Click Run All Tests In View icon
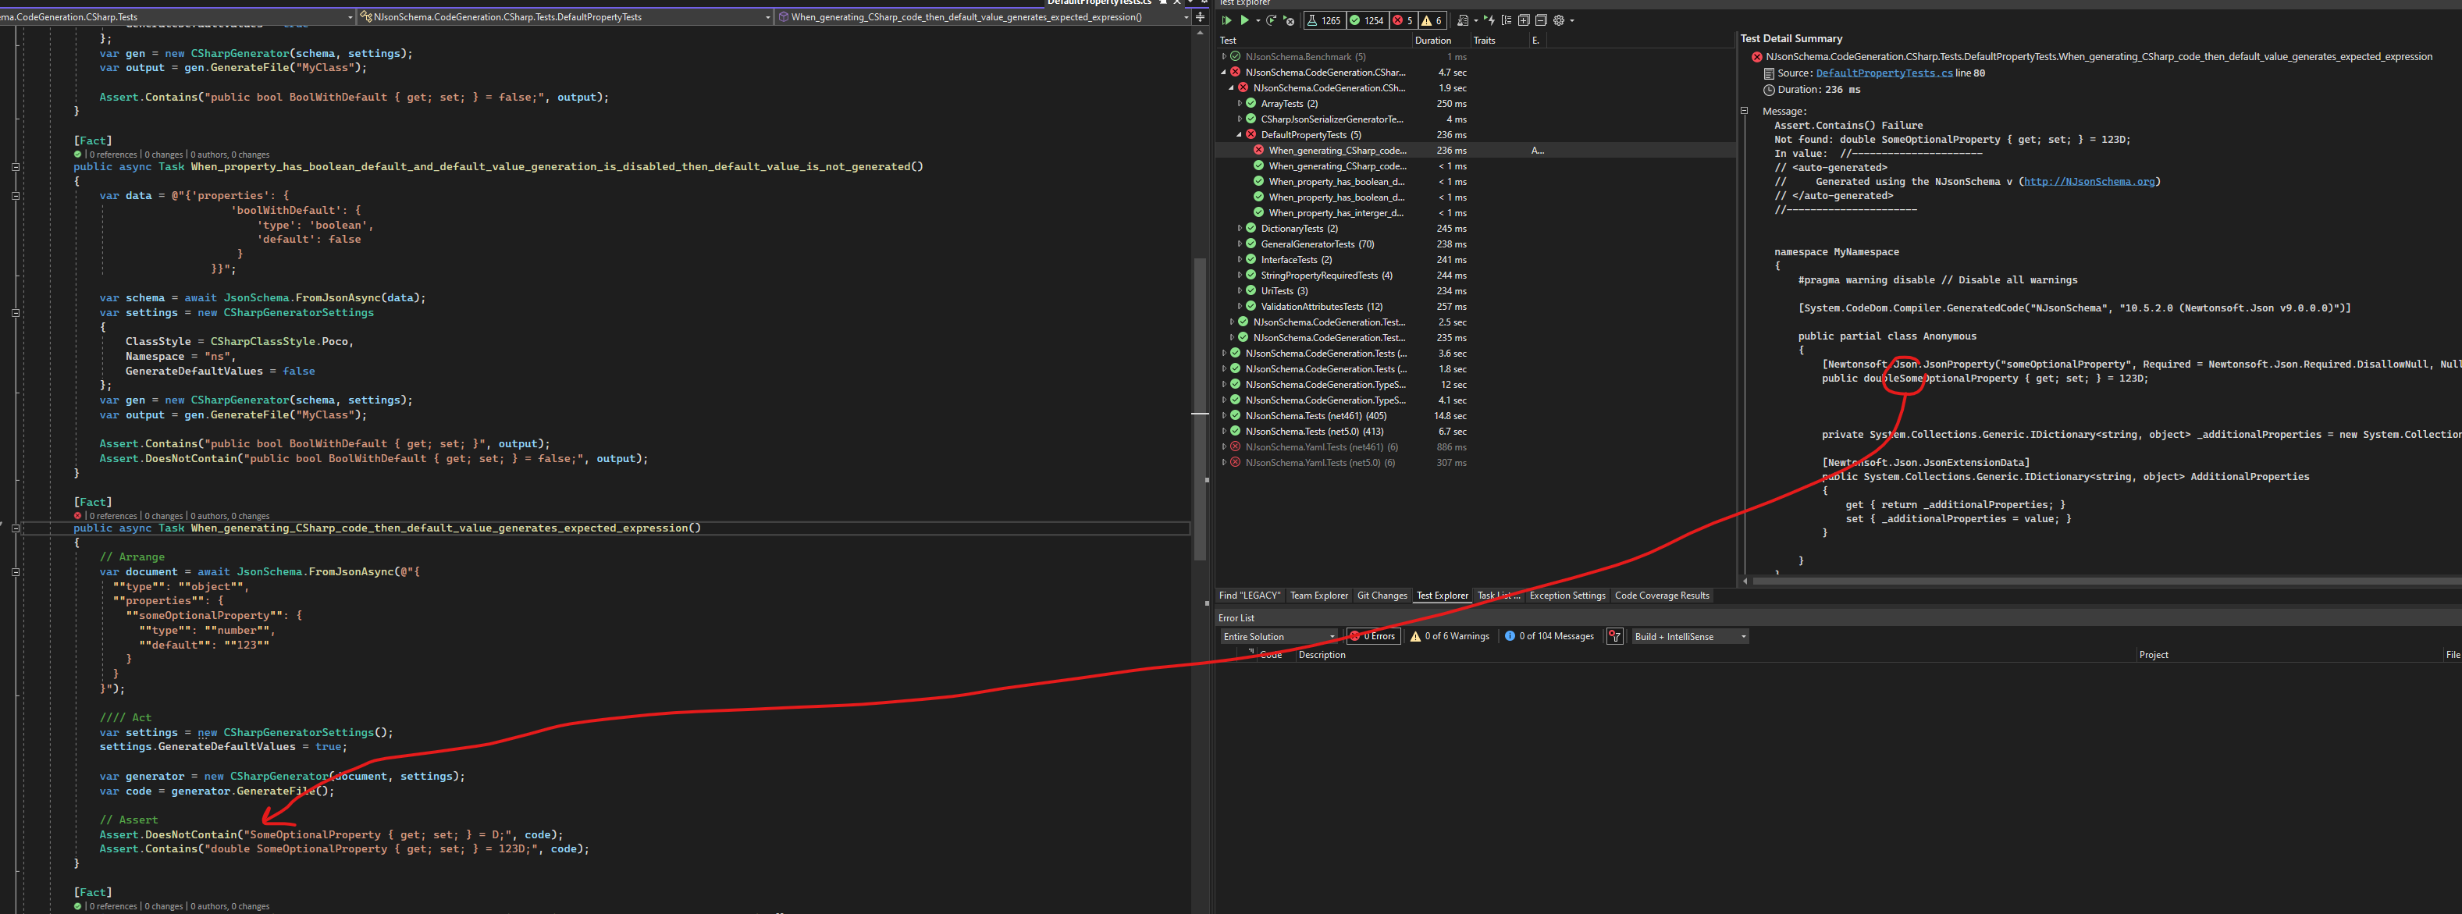Screen dimensions: 2462x914 coord(1227,20)
